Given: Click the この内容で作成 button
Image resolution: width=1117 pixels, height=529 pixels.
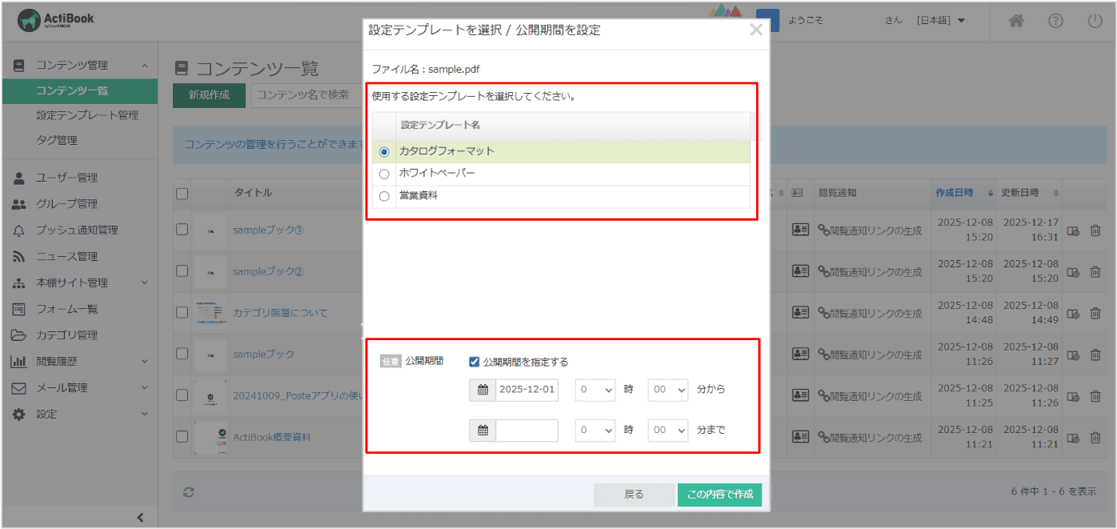Looking at the screenshot, I should 719,495.
